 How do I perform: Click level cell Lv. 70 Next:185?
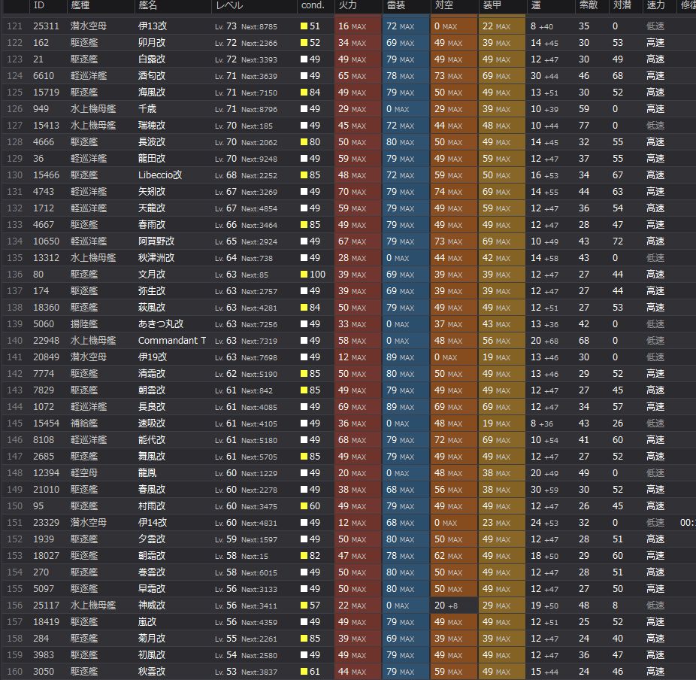pos(244,126)
